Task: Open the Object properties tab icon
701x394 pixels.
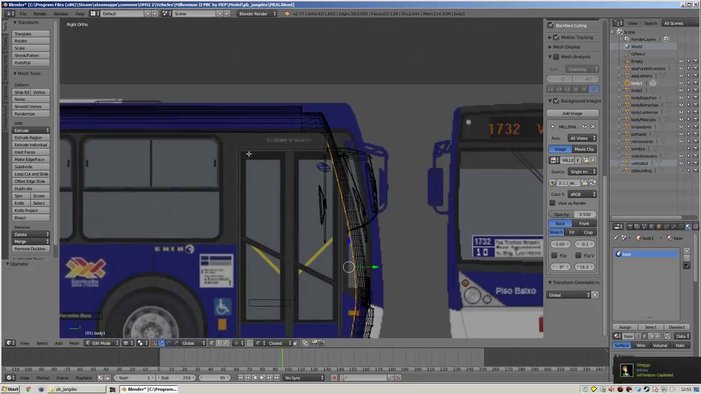Action: pyautogui.click(x=659, y=227)
